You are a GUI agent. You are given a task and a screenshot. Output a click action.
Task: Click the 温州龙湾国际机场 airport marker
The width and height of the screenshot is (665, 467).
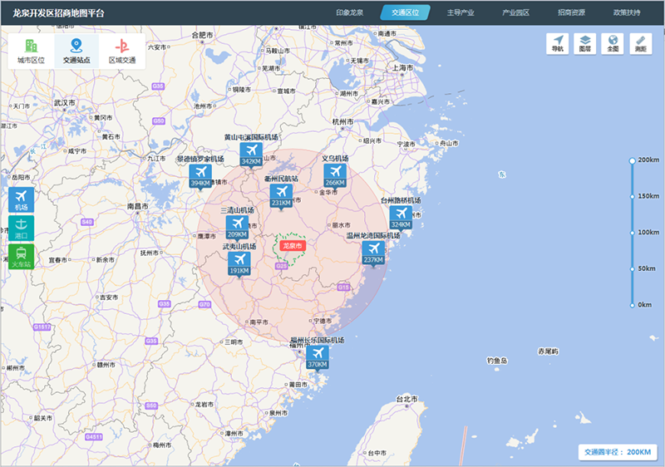[x=373, y=253]
